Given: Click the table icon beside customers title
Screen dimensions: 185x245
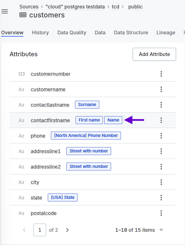Looking at the screenshot, I should click(22, 15).
